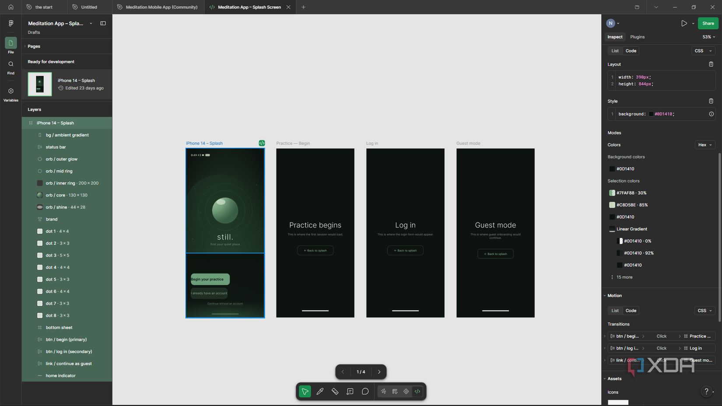Switch the Layout section to Code view

(631, 51)
